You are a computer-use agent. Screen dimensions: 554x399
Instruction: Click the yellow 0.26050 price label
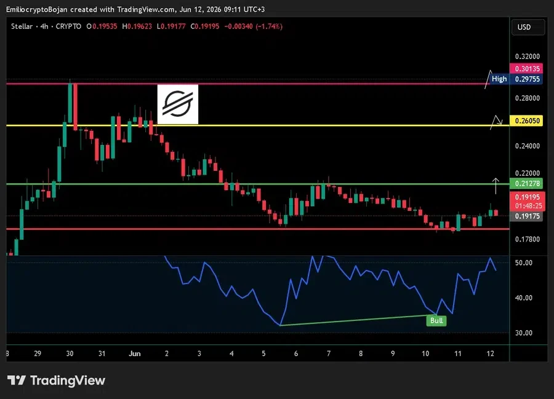pyautogui.click(x=526, y=120)
